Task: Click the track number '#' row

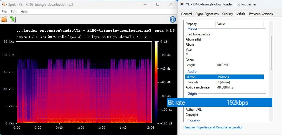Action: click(224, 55)
